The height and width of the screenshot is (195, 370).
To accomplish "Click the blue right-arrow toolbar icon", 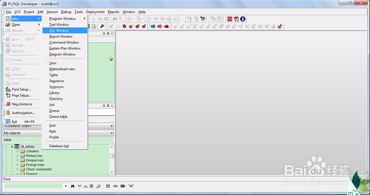I will (x=153, y=26).
